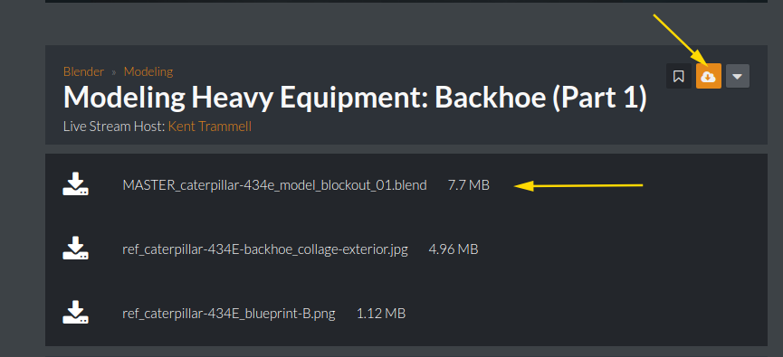This screenshot has width=783, height=357.
Task: Click the download icon for blueprint-B.png
Action: [x=75, y=312]
